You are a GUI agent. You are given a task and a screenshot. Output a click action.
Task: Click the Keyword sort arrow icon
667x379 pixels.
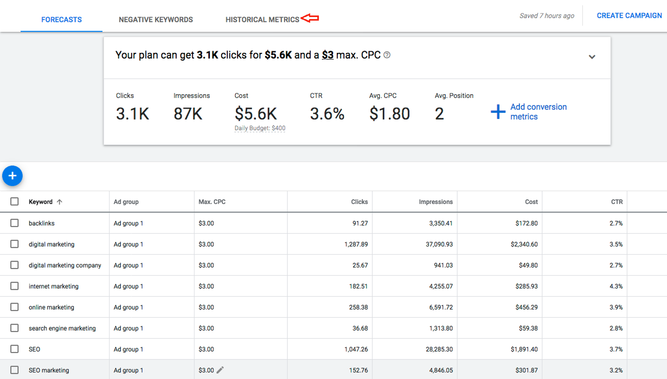pyautogui.click(x=59, y=202)
